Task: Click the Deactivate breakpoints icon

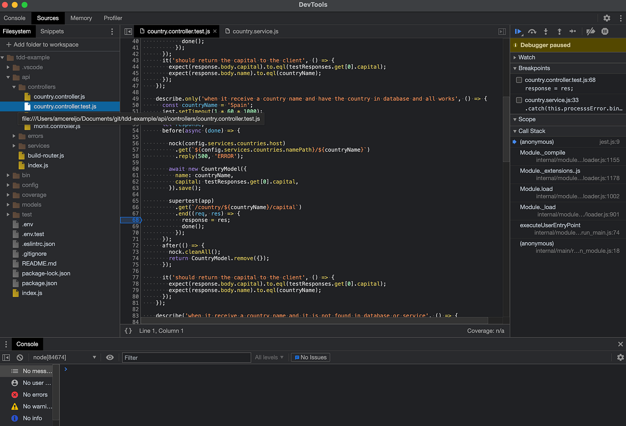Action: (591, 31)
